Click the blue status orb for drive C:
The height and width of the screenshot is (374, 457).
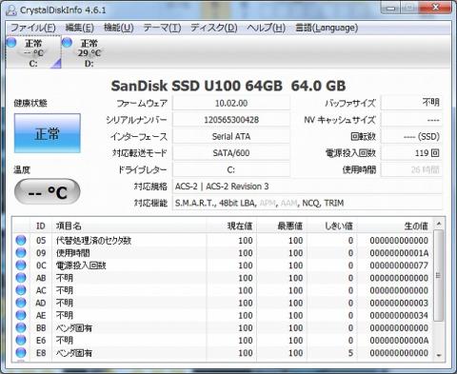point(11,42)
